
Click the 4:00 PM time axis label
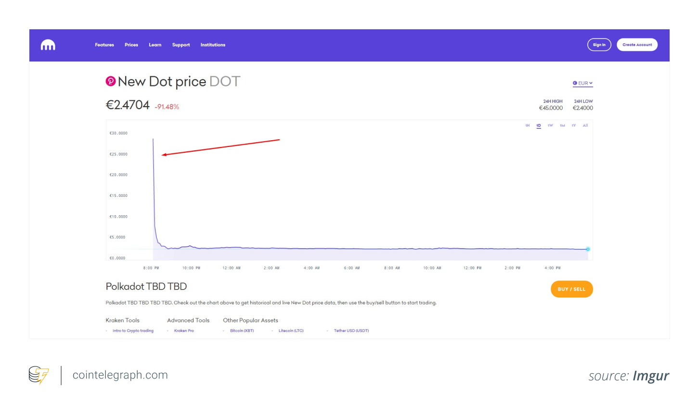[553, 268]
